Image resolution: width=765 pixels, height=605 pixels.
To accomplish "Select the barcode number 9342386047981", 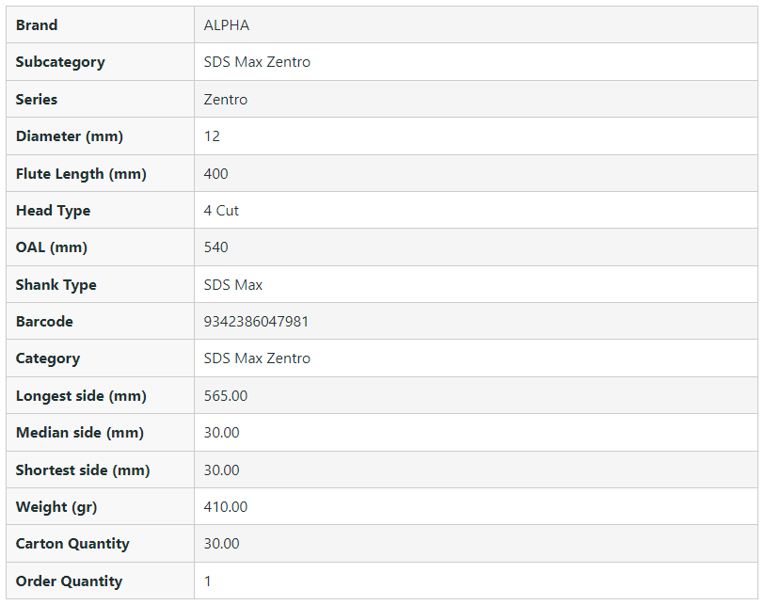I will 256,322.
